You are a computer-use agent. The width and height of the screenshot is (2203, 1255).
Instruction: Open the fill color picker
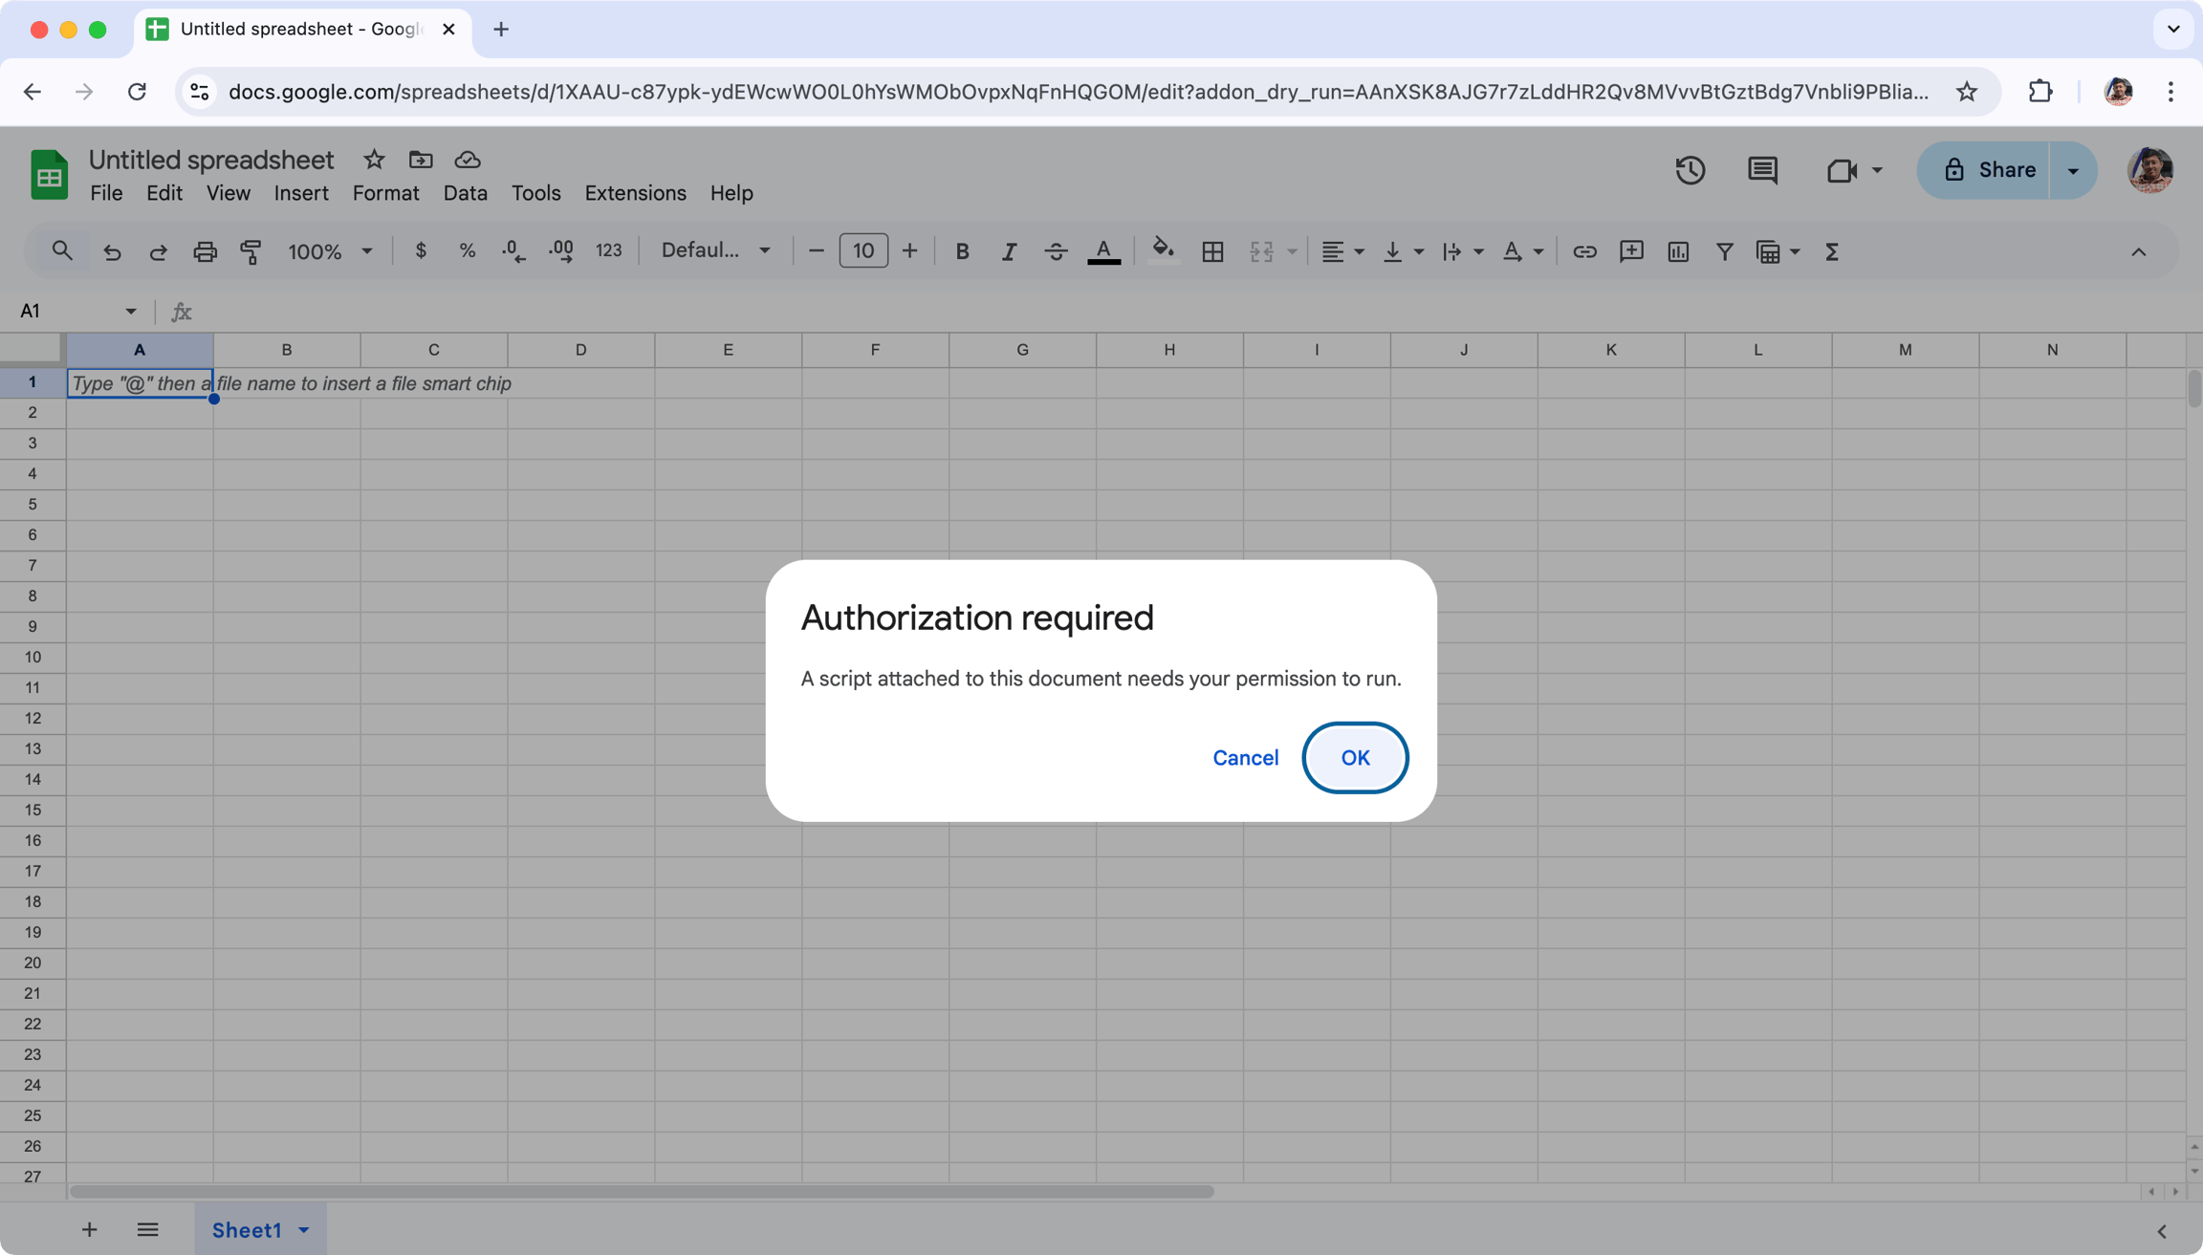pos(1163,250)
